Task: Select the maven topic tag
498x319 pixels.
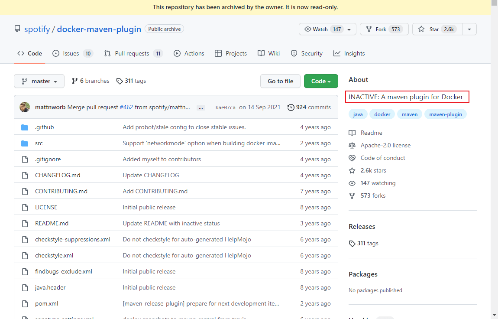Action: tap(410, 114)
